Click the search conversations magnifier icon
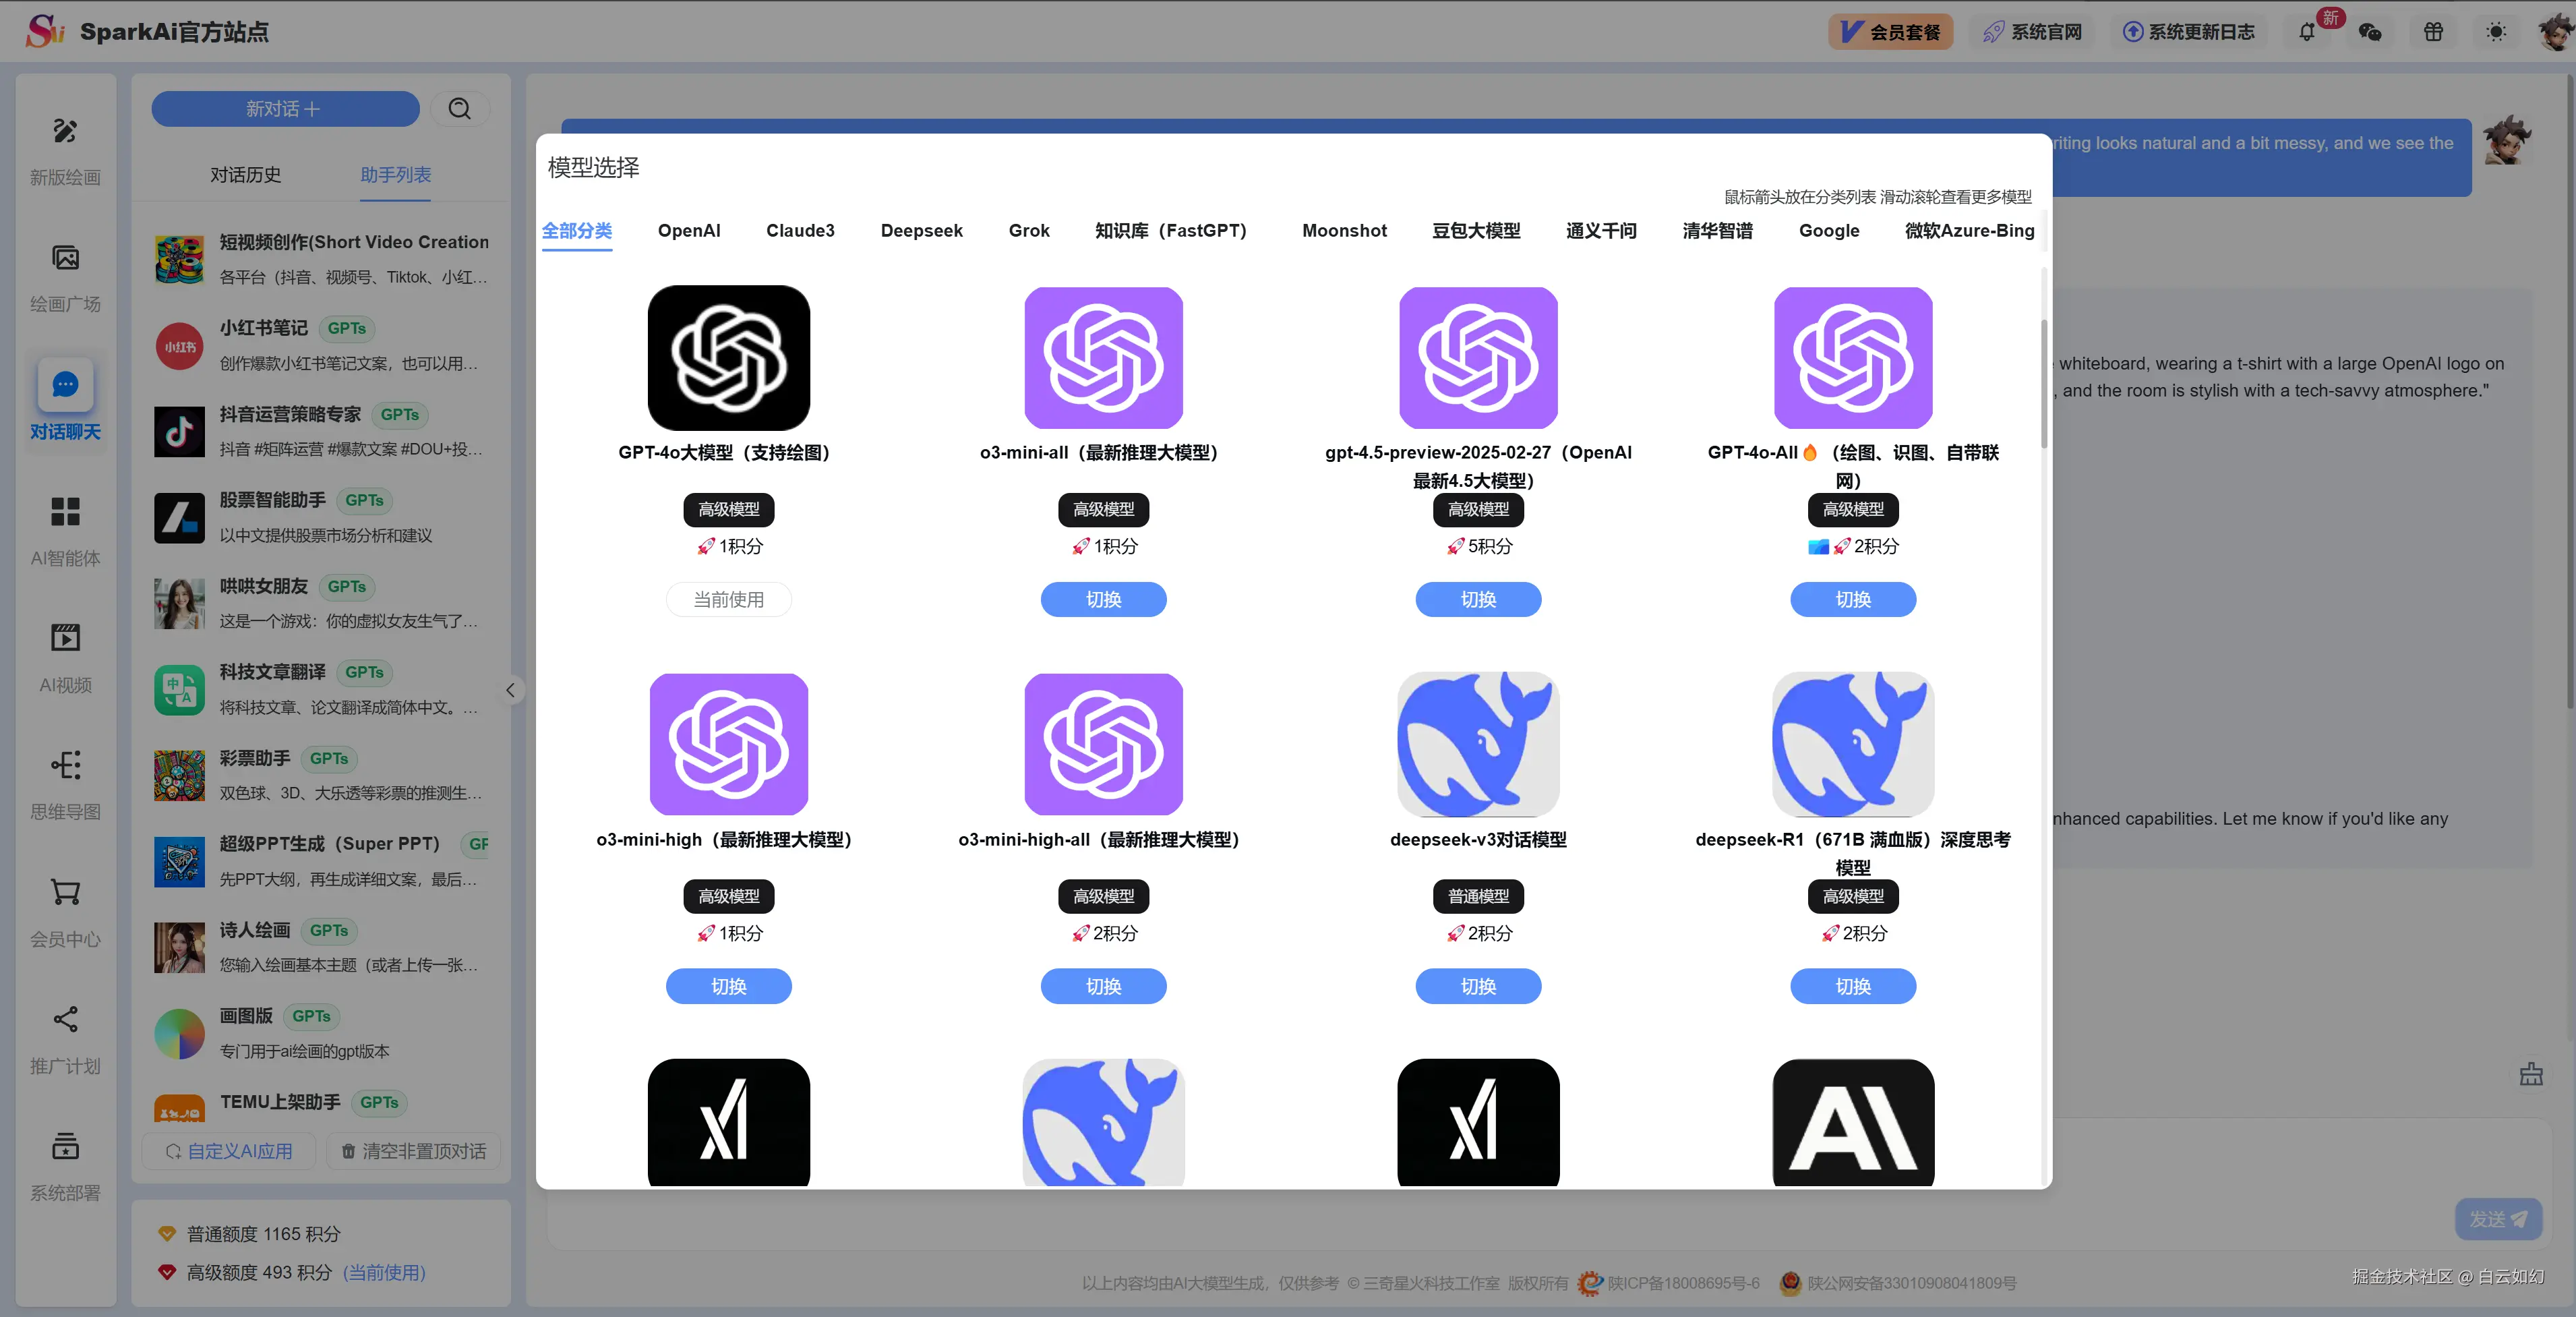This screenshot has height=1317, width=2576. pos(459,109)
